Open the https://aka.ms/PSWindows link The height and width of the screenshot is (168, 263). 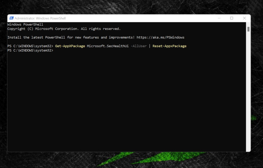click(x=161, y=38)
